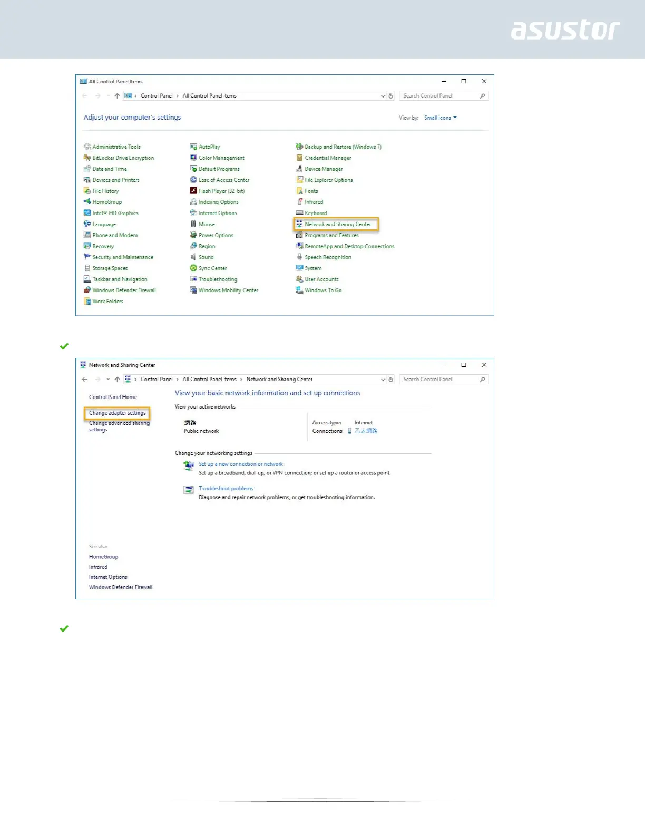Click All Control Panel Items breadcrumb in Network window
Screen dimensions: 645x835
(209, 380)
